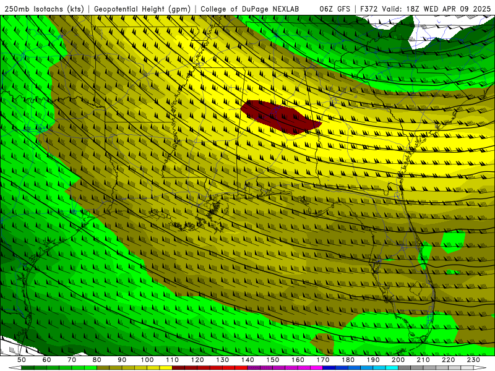The height and width of the screenshot is (371, 495).
Task: Click the 230 label on the color scale
Action: [473, 360]
